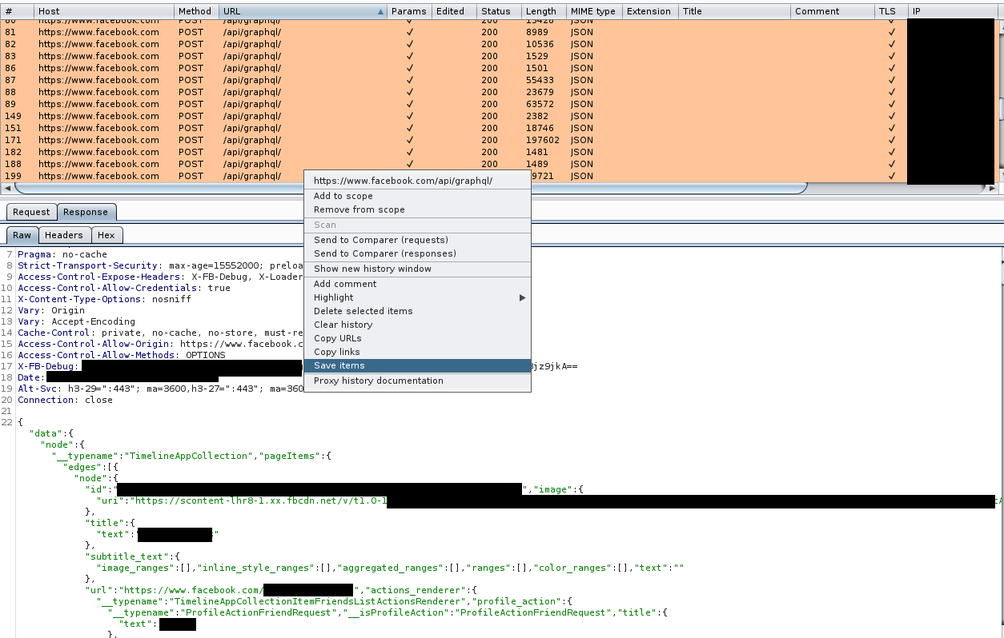Sort by Method column header
Viewport: 1004px width, 638px height.
click(196, 11)
